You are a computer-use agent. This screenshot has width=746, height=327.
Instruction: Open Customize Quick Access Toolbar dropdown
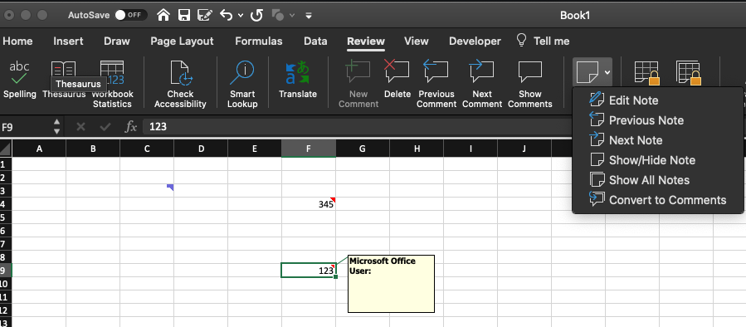coord(309,15)
